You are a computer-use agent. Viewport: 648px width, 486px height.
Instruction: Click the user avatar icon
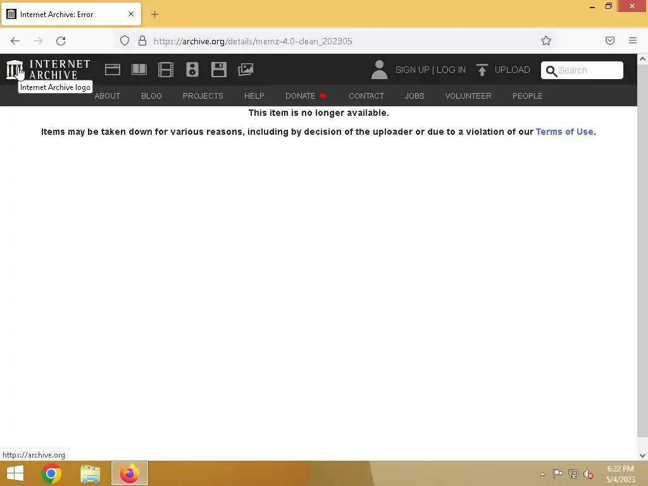[379, 70]
